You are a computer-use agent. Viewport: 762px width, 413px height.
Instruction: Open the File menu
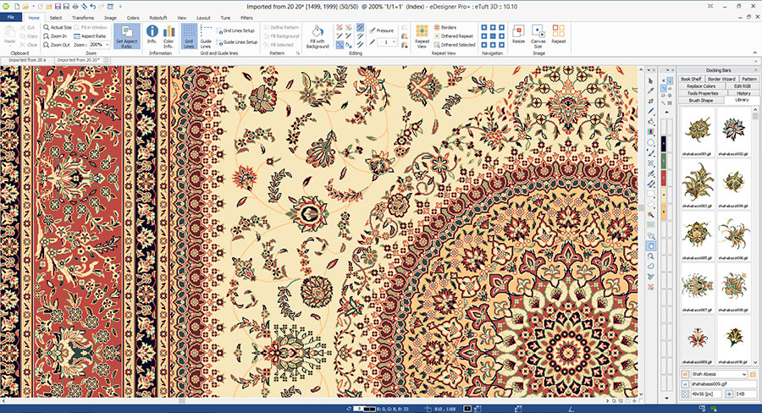click(x=10, y=18)
